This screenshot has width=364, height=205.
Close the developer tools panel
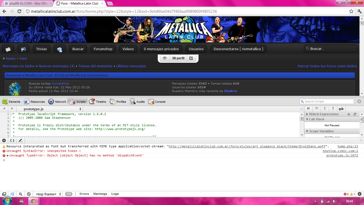tap(359, 101)
